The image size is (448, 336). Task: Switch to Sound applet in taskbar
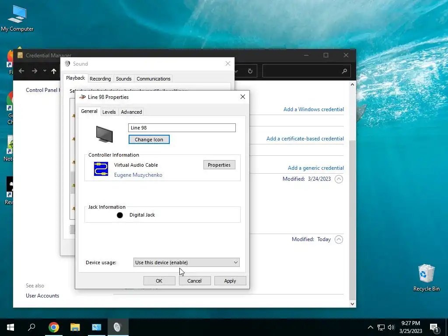click(118, 327)
